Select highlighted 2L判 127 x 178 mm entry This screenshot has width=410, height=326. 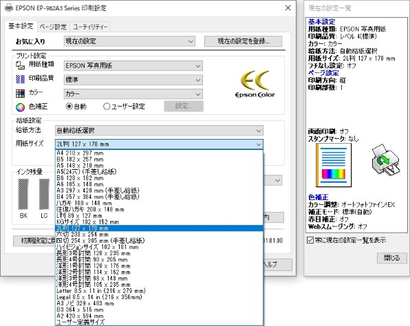click(159, 228)
